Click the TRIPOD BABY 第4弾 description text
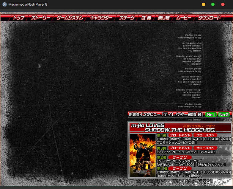The image size is (233, 189). pyautogui.click(x=194, y=141)
